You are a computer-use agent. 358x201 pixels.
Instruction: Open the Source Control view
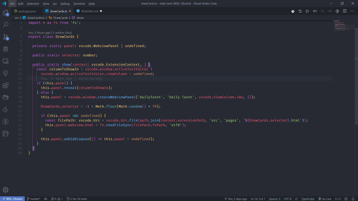[x=6, y=37]
